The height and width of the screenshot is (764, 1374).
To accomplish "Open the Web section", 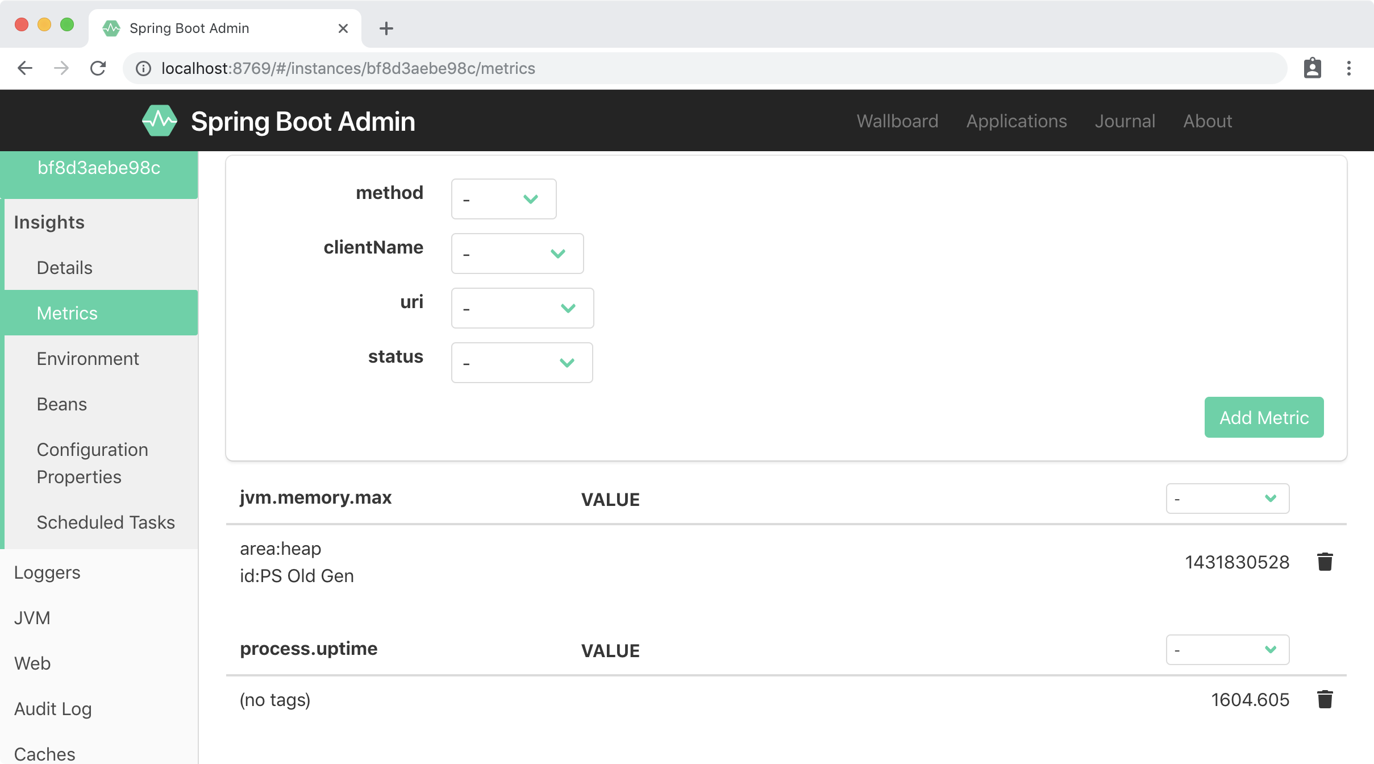I will pos(99,663).
